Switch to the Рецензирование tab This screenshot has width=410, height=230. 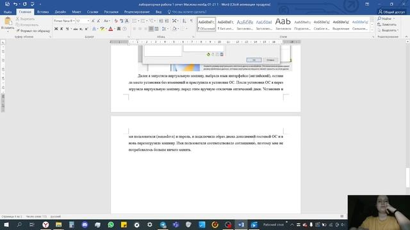coord(136,11)
